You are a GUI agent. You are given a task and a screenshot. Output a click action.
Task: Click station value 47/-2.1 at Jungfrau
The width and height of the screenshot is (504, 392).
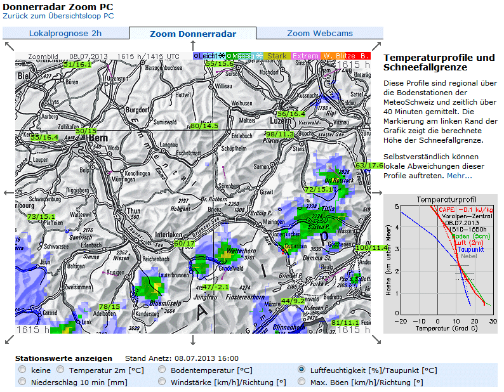coord(215,287)
